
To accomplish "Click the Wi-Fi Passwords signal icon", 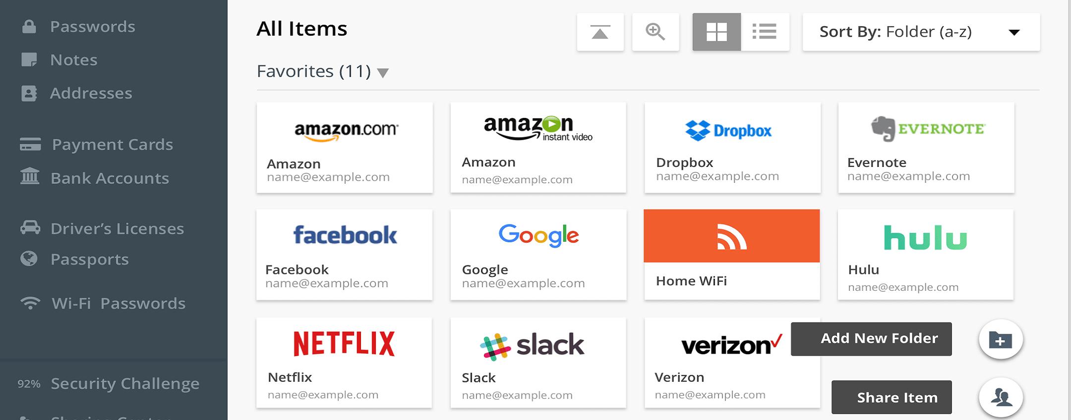I will click(x=30, y=303).
